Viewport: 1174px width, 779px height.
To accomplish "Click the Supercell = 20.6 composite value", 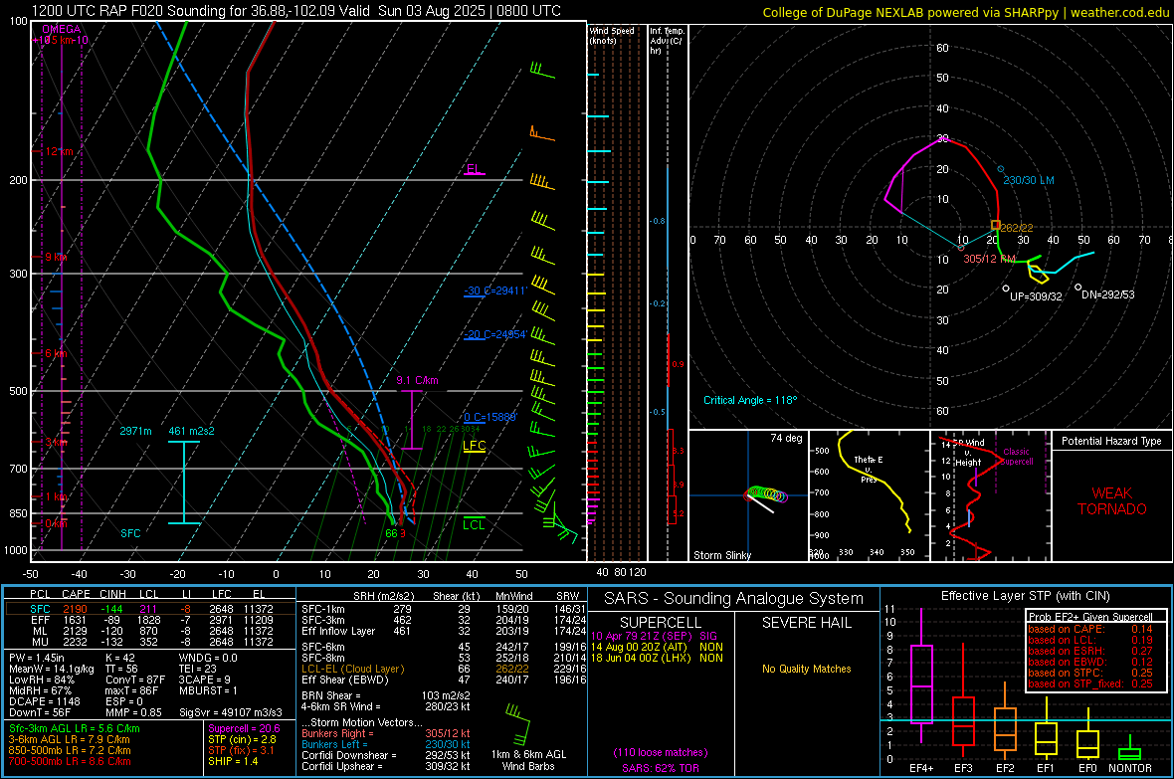I will coord(244,728).
